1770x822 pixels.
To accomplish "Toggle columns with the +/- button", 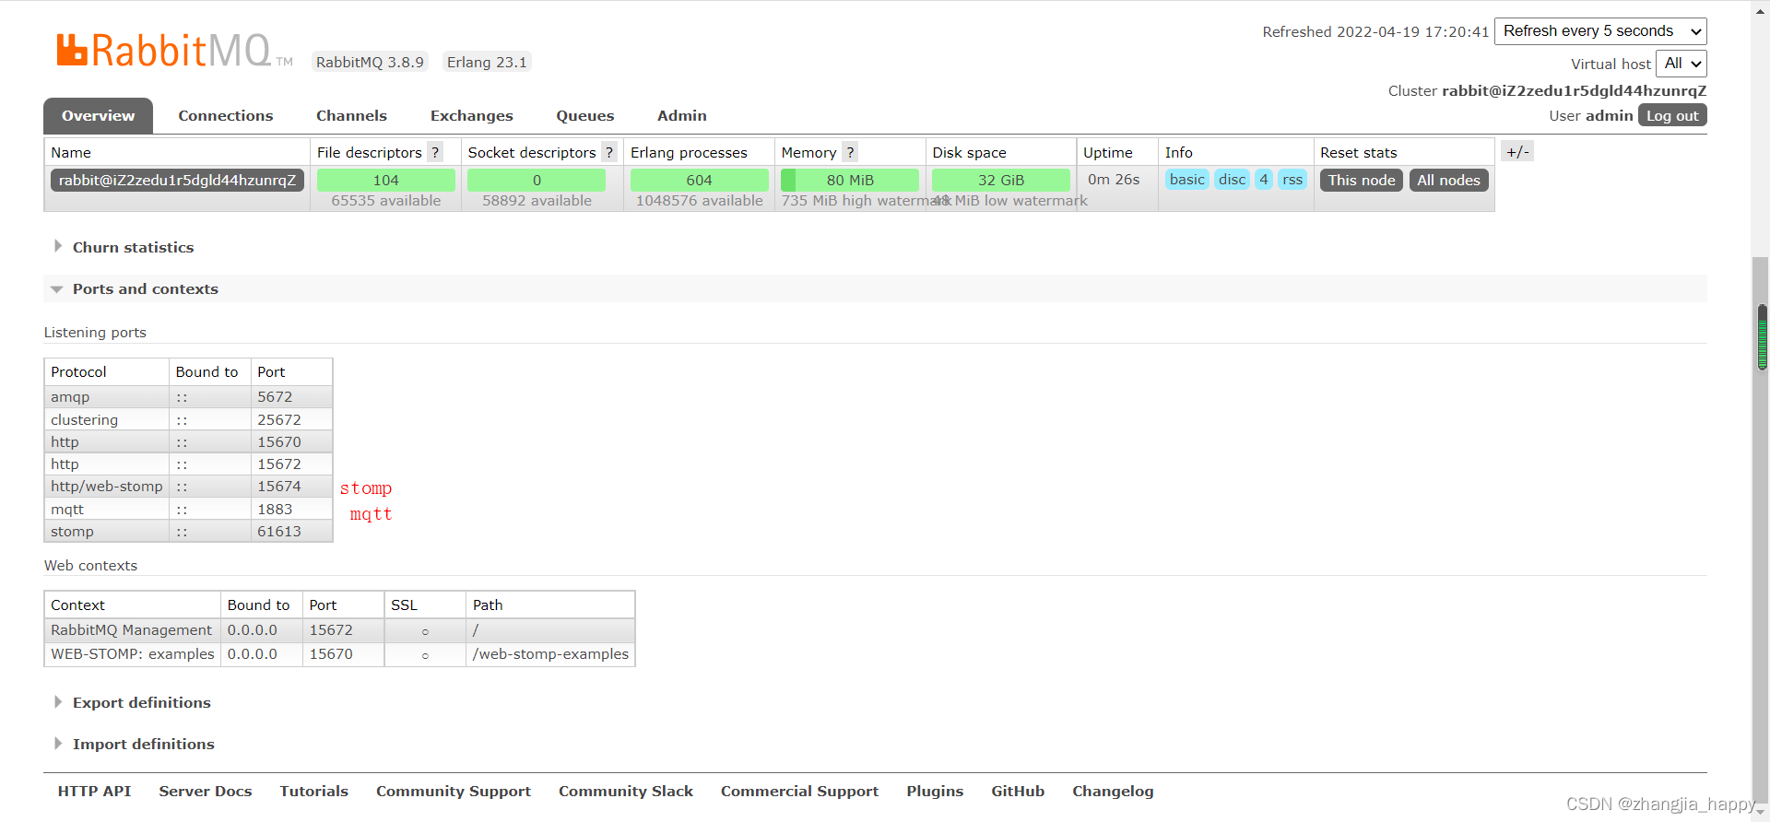I will pyautogui.click(x=1517, y=152).
